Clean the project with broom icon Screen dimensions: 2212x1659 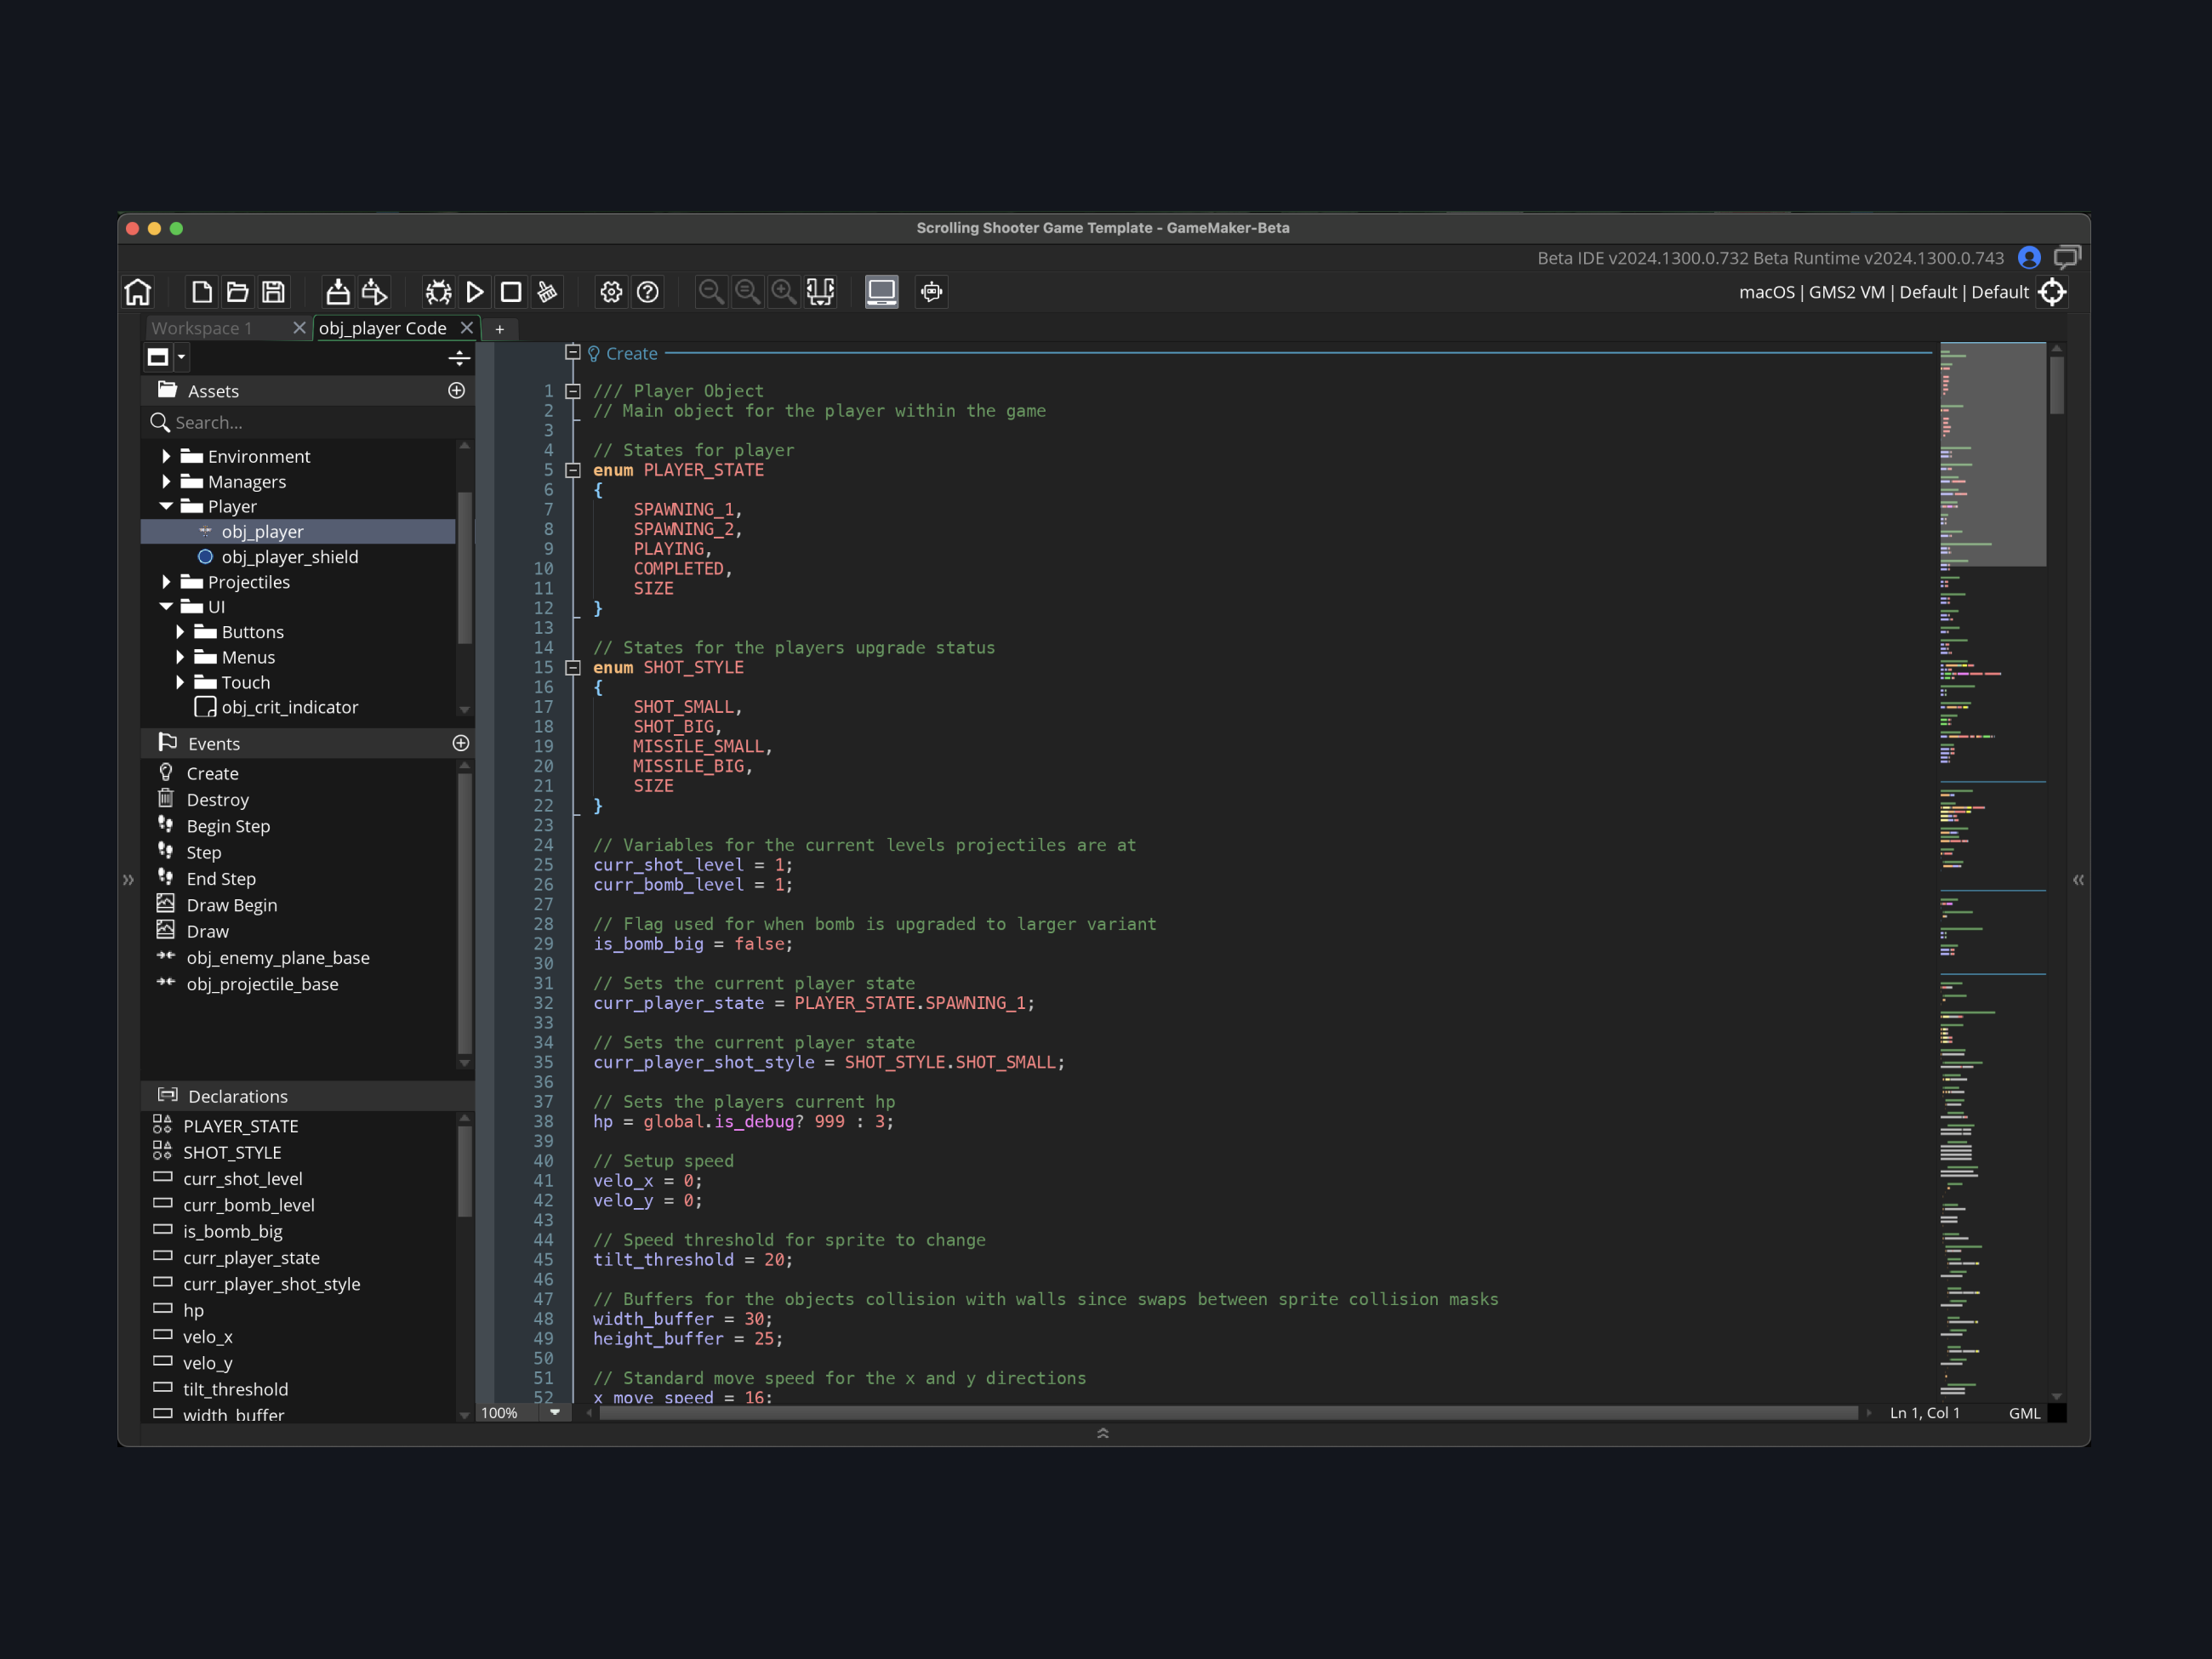[547, 292]
